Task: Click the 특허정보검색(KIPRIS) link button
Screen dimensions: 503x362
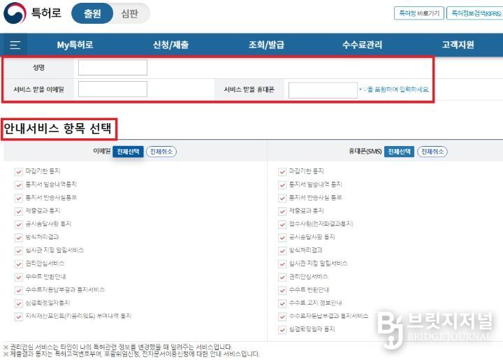Action: 476,13
